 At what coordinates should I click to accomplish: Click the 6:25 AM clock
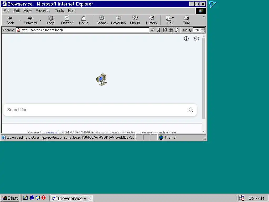coord(256,198)
